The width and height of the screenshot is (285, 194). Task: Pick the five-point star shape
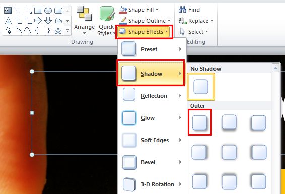pos(58,31)
